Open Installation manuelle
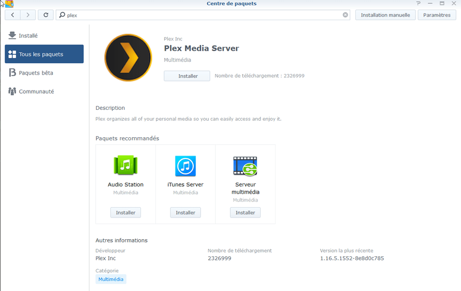 point(385,15)
